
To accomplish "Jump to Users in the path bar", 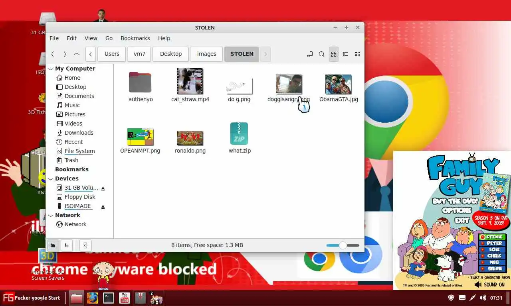I will point(112,54).
